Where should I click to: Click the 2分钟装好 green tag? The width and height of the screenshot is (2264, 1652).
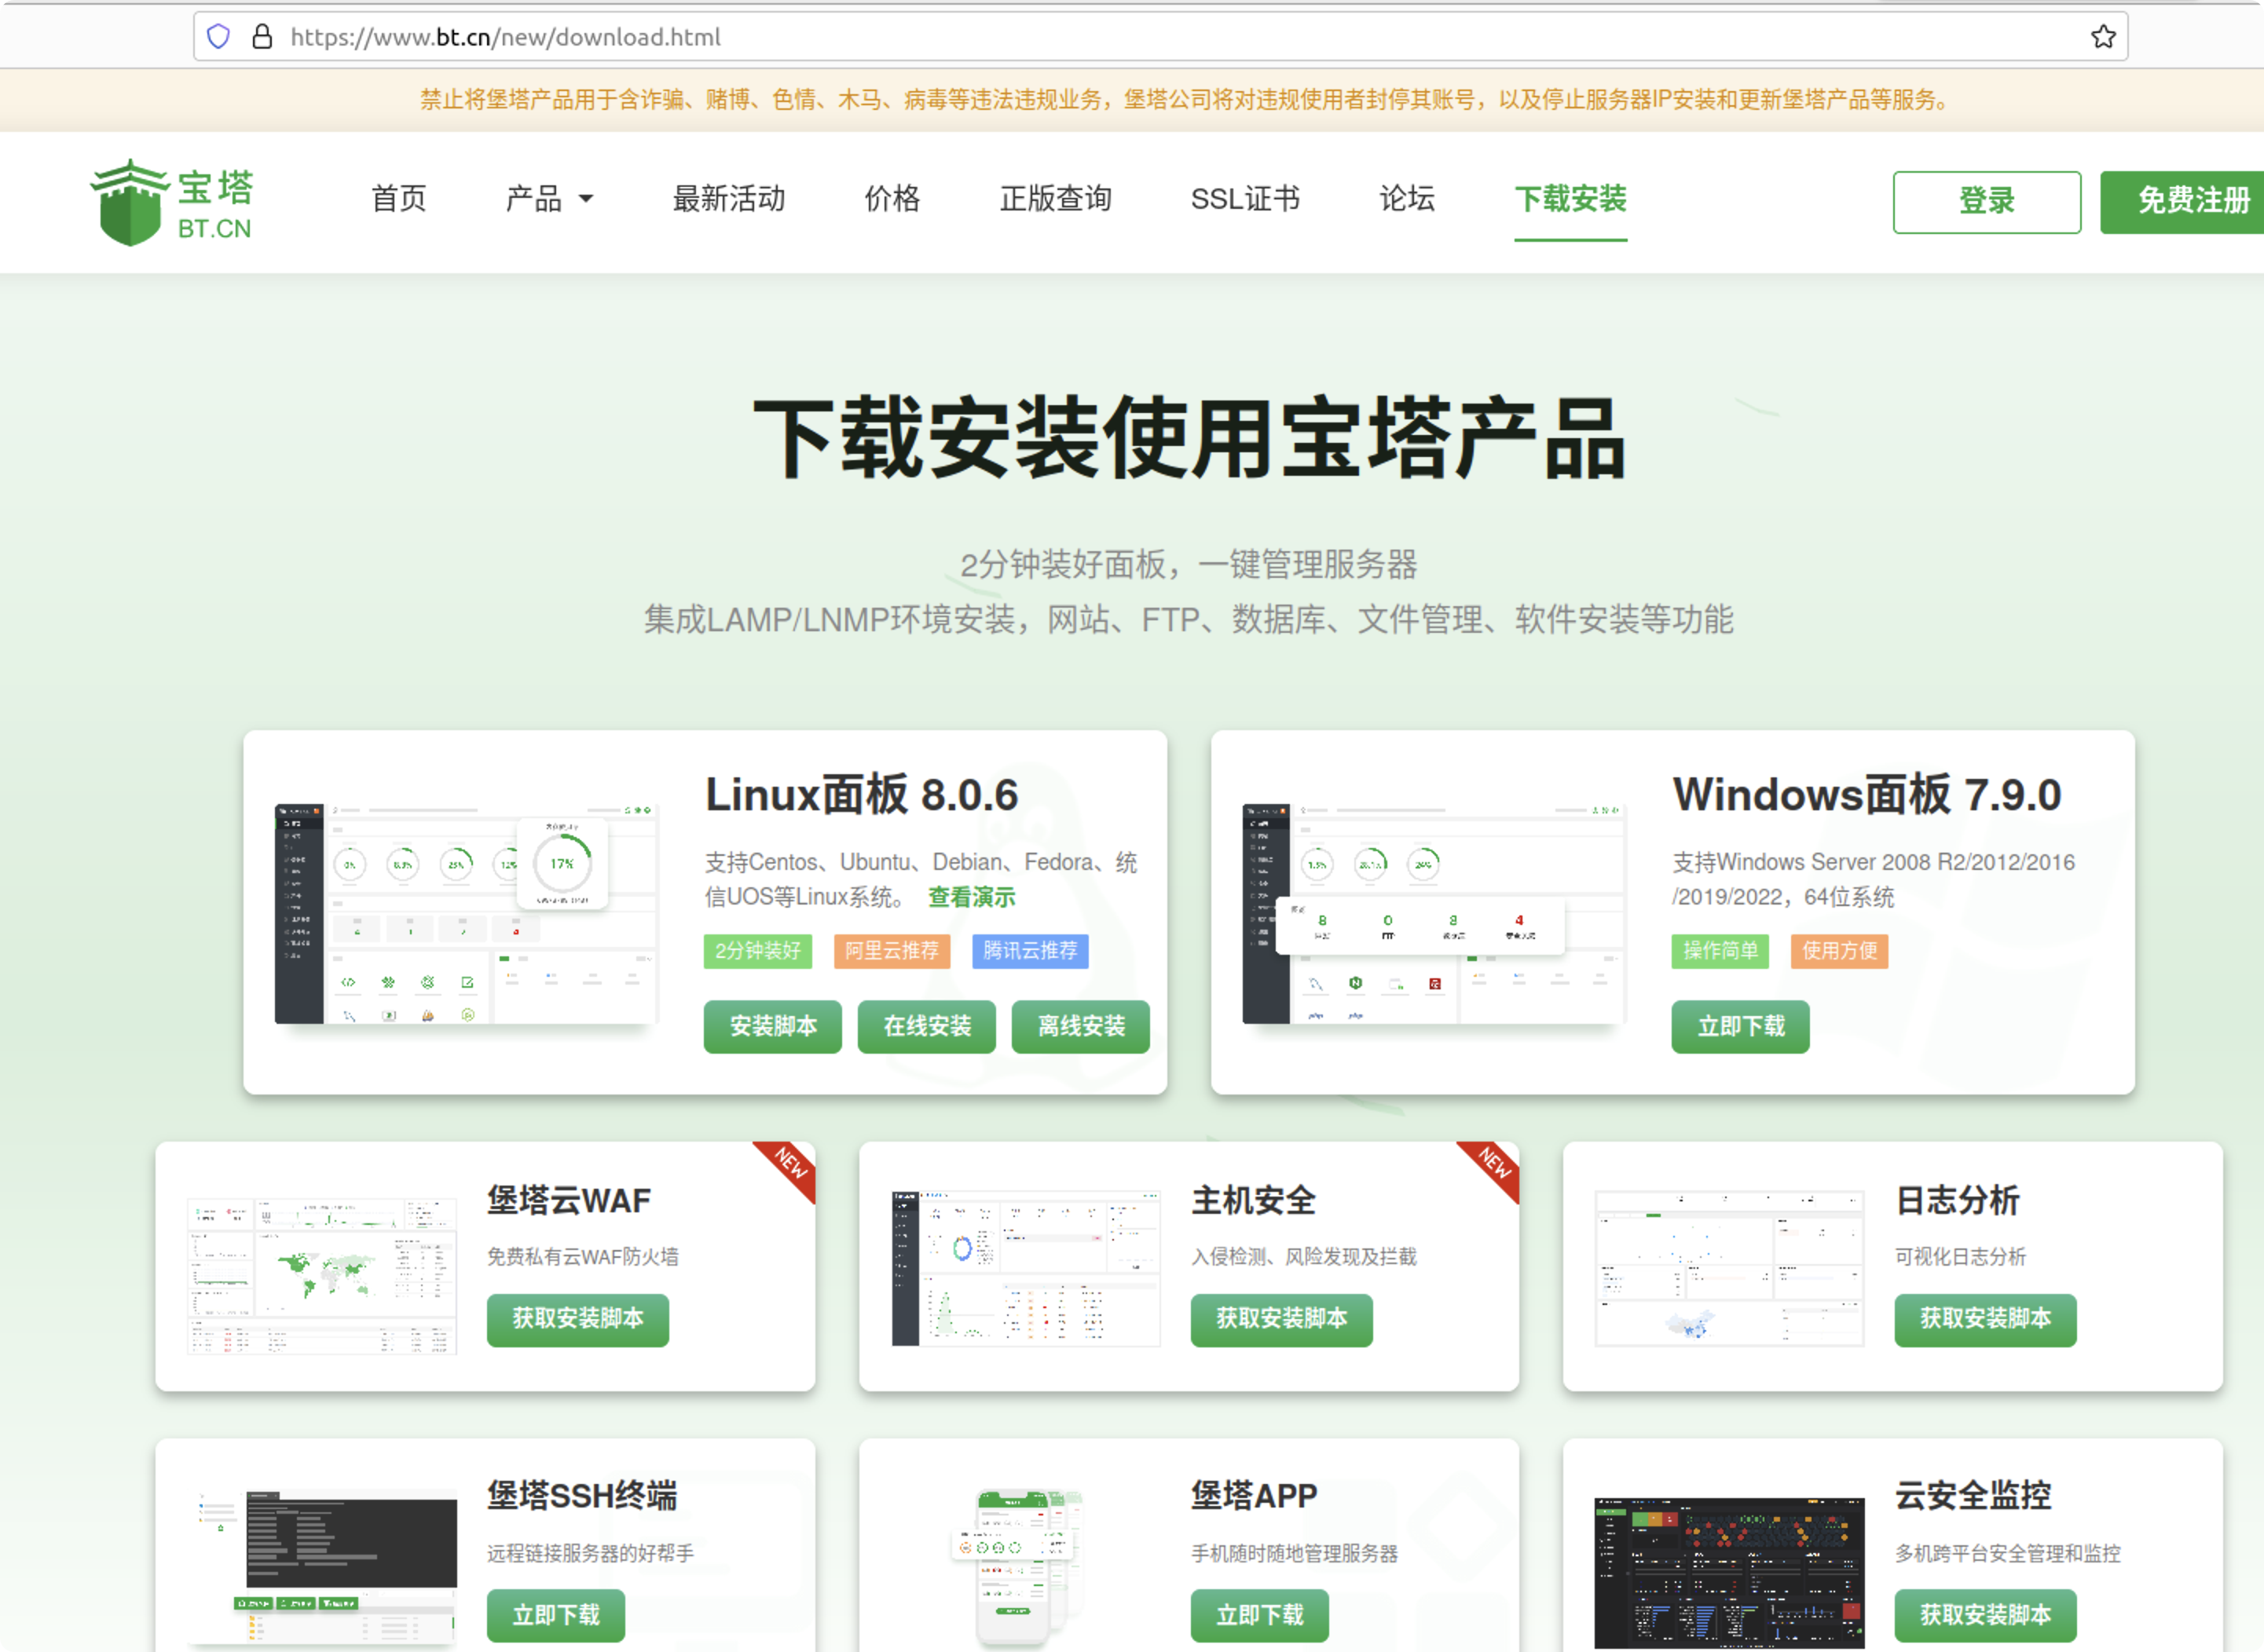(x=757, y=950)
